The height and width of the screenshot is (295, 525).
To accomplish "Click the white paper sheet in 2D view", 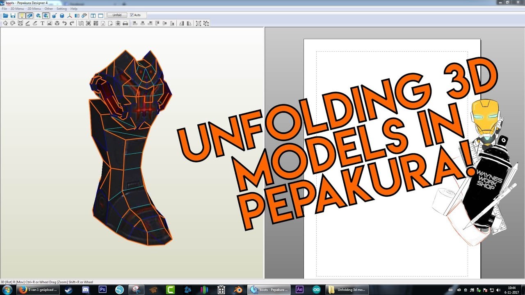I will click(x=392, y=159).
